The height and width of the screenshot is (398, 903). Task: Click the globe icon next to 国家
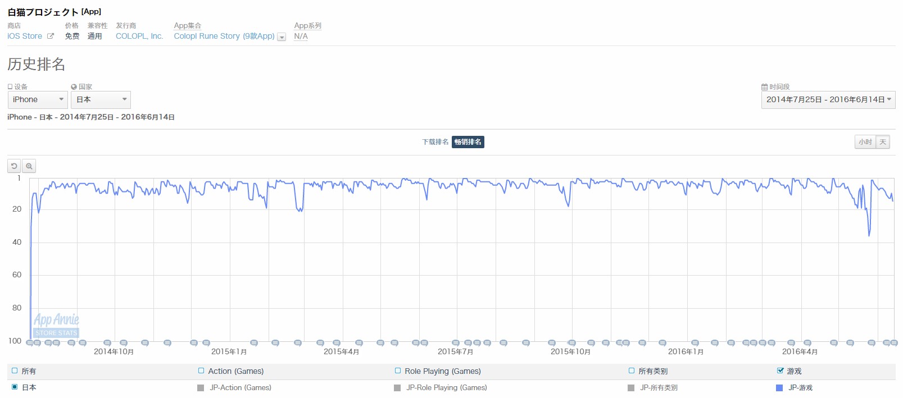pyautogui.click(x=74, y=87)
